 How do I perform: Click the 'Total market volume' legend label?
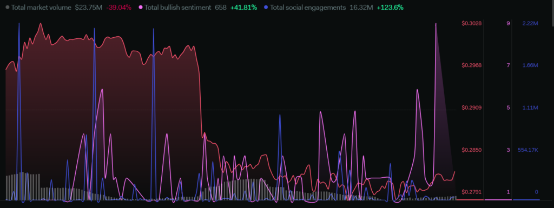[41, 7]
